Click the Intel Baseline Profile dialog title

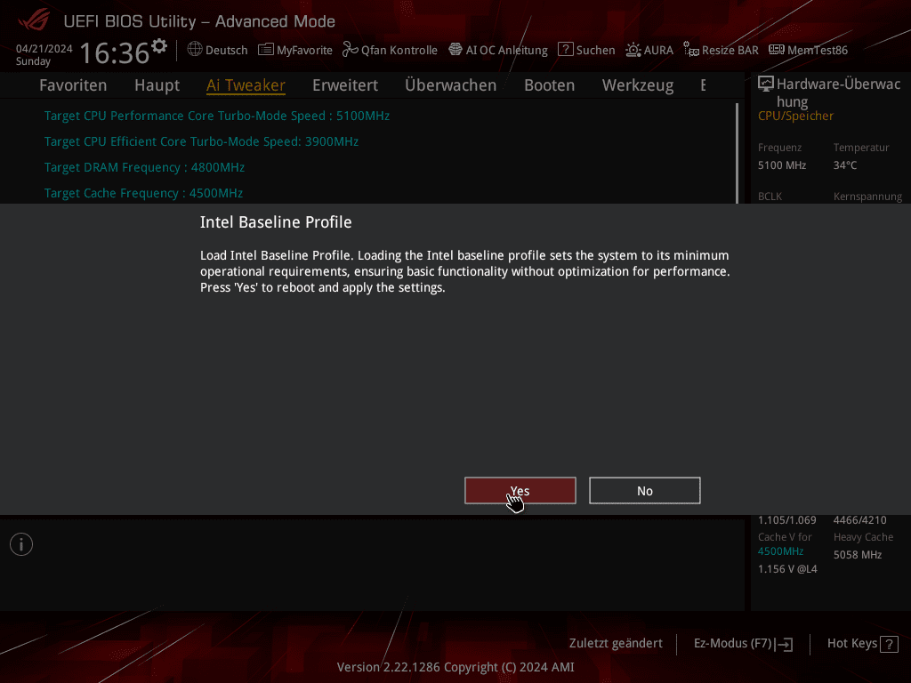(276, 222)
